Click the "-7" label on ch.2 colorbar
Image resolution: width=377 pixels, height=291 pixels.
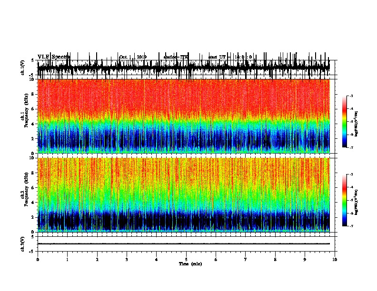click(351, 226)
